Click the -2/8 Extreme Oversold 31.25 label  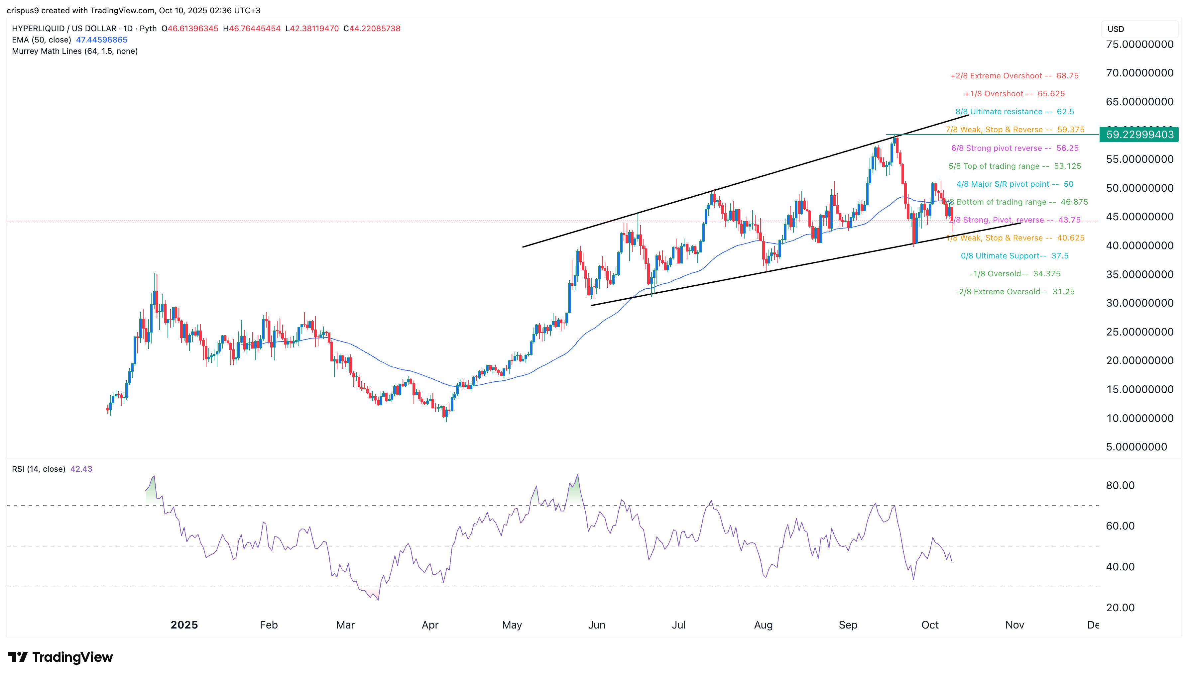1014,292
